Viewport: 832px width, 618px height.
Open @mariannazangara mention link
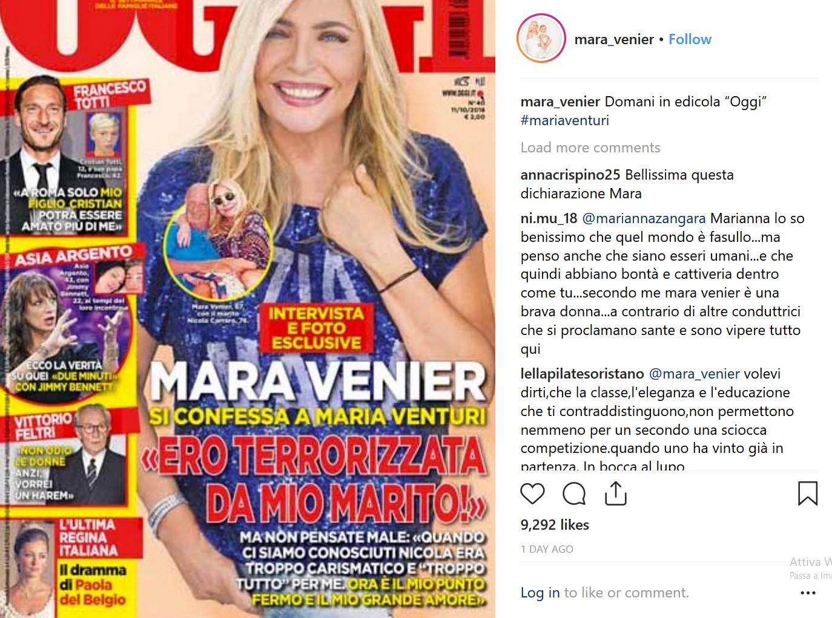pos(644,218)
